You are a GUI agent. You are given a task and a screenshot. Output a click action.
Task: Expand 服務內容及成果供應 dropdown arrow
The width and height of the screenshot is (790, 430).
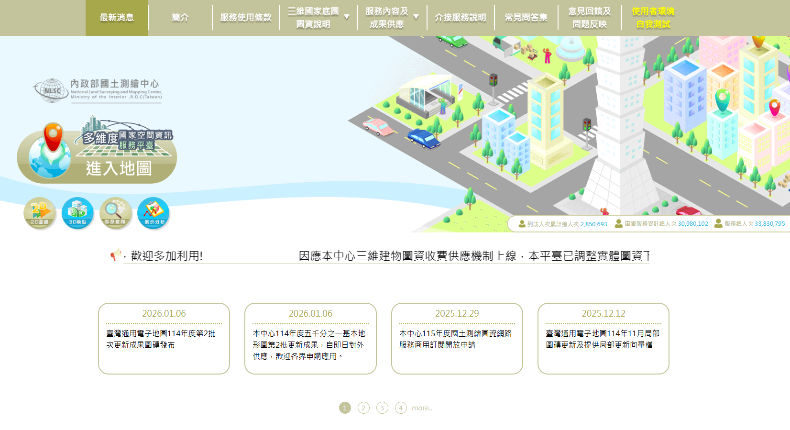[x=416, y=17]
